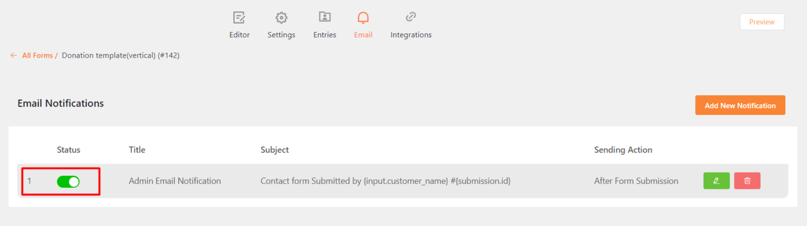Click the Email bell icon
This screenshot has height=226, width=807.
(363, 18)
